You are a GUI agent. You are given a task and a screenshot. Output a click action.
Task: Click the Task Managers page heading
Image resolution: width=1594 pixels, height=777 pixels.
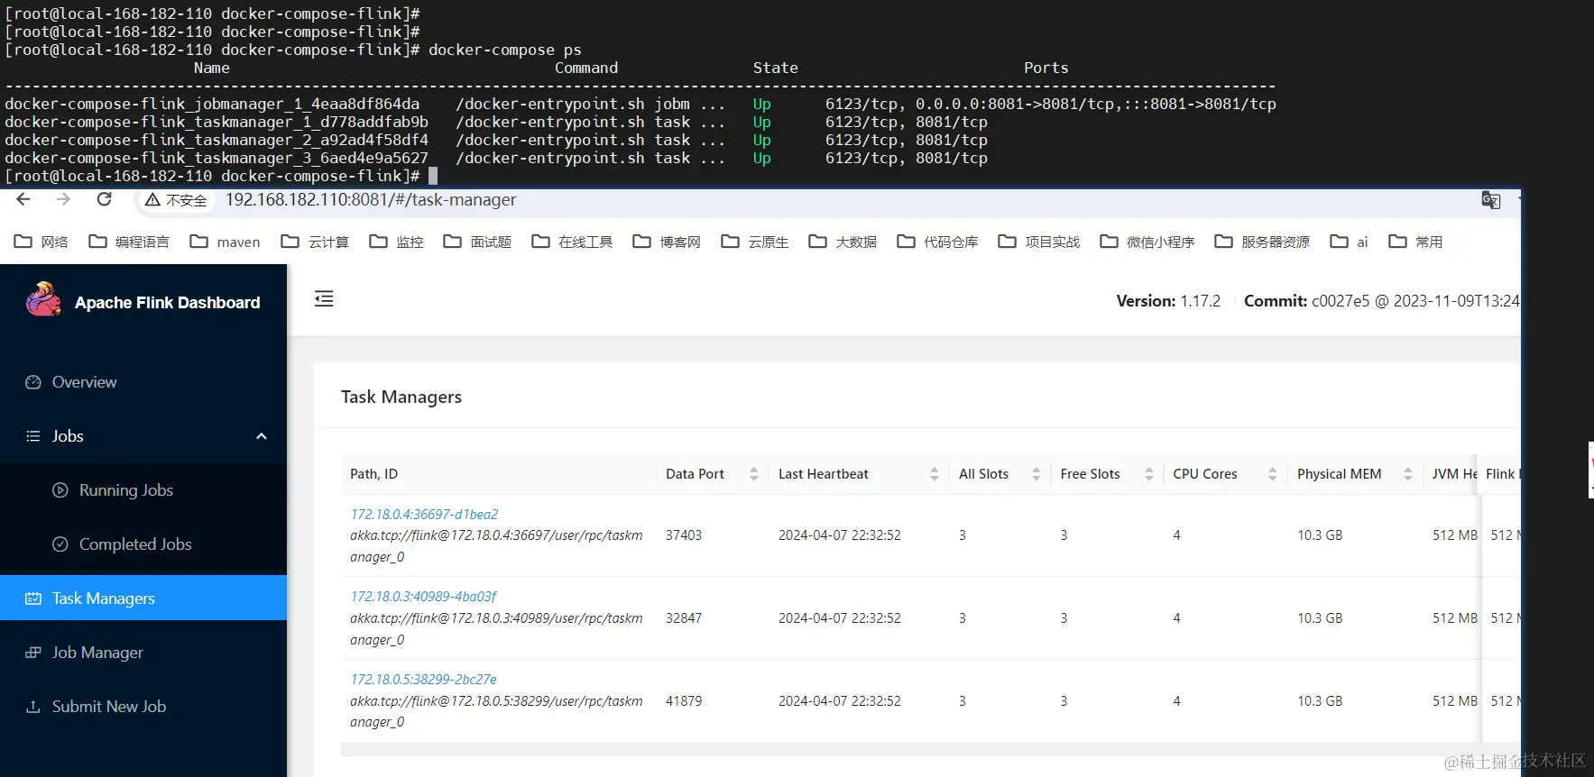coord(401,398)
